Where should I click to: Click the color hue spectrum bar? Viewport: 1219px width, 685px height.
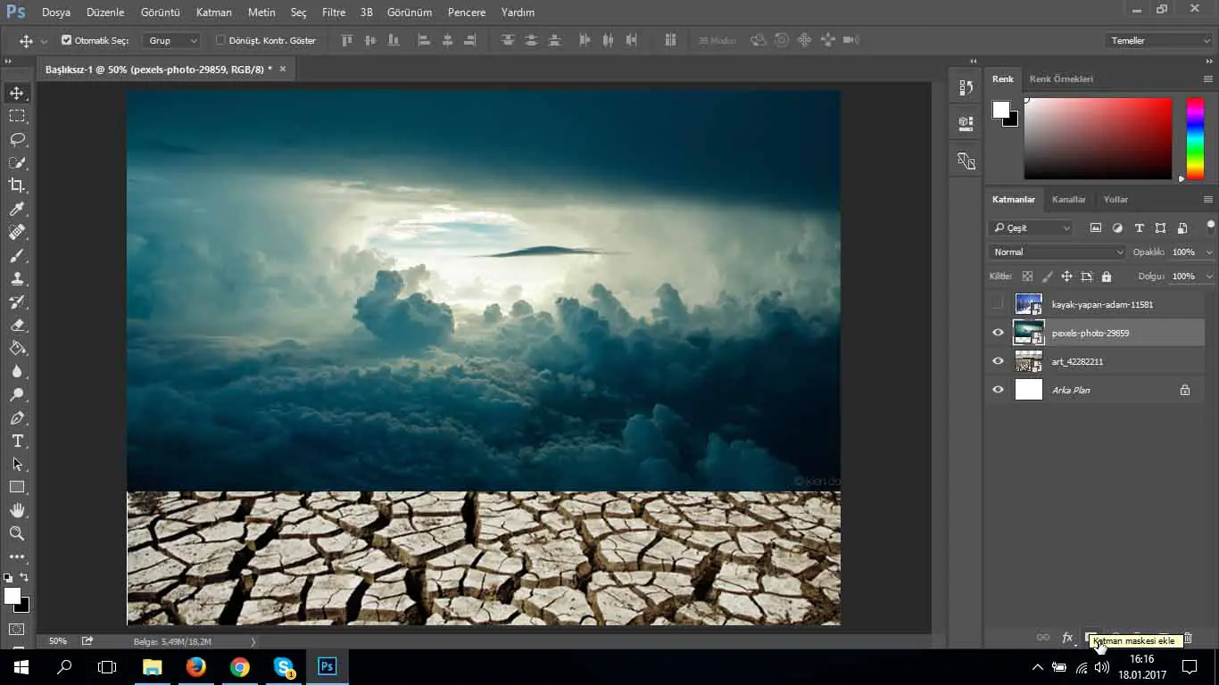coord(1194,138)
